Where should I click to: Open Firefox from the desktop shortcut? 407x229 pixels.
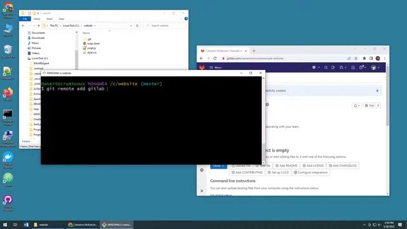[x=8, y=94]
